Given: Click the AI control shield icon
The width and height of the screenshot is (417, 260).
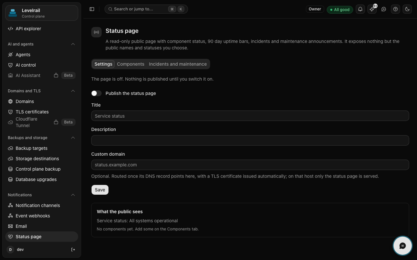Looking at the screenshot, I should 10,65.
